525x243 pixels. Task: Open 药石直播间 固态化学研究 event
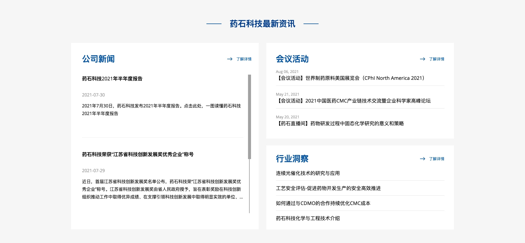coord(340,124)
